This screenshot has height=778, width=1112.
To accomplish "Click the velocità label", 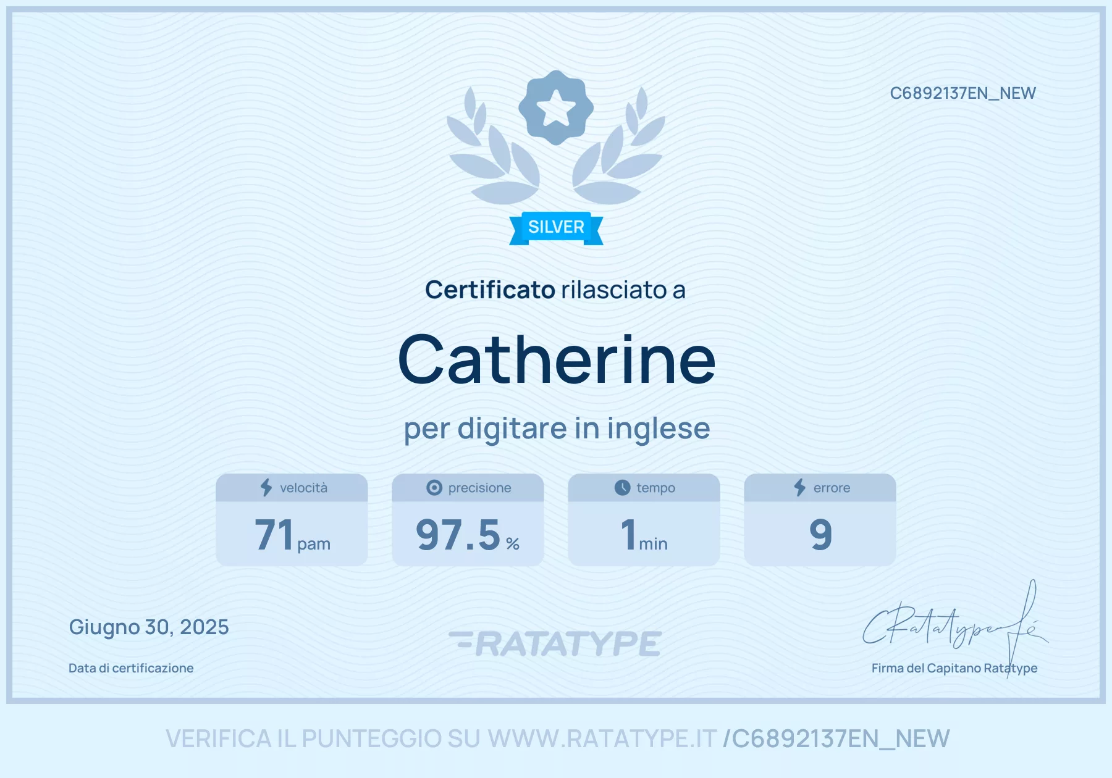I will [303, 488].
